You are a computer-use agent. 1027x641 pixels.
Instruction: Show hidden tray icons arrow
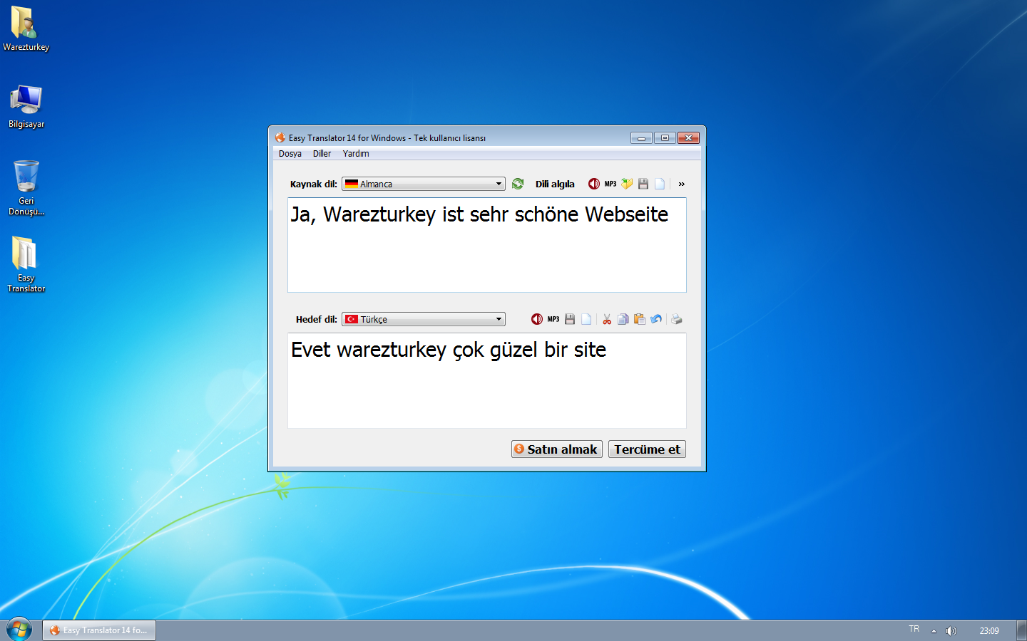tap(934, 630)
